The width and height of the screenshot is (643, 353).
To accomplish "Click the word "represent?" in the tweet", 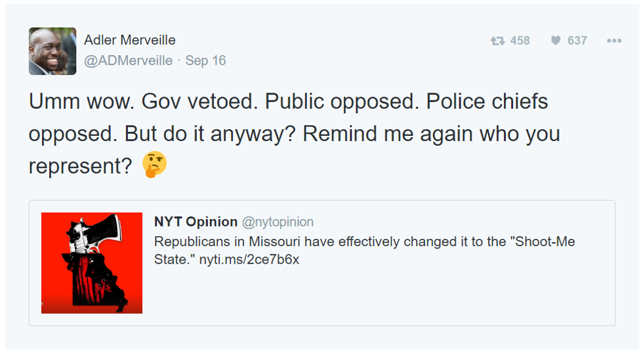I will (81, 166).
